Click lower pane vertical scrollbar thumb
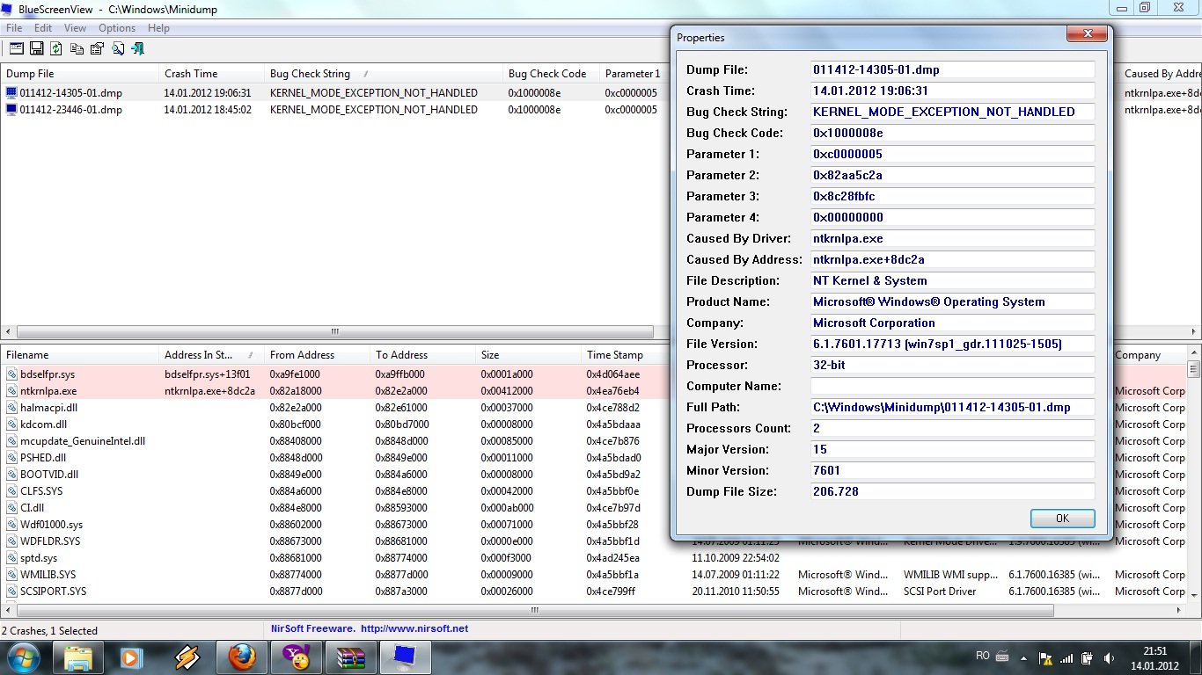The width and height of the screenshot is (1202, 675). (x=1194, y=369)
